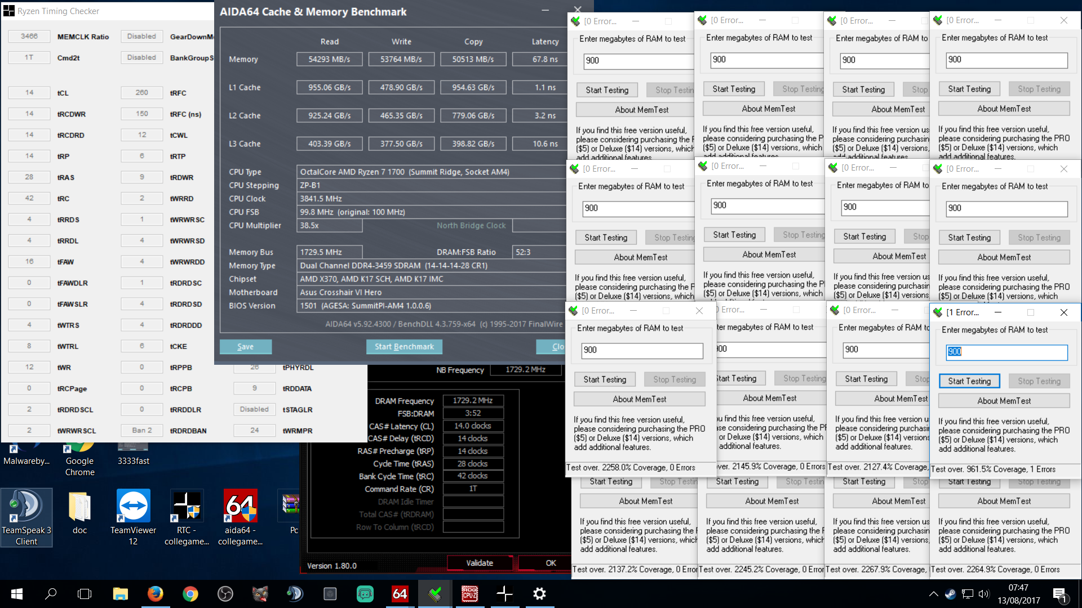Screen dimensions: 1082x608
Task: Launch Firefox from the taskbar
Action: point(155,593)
